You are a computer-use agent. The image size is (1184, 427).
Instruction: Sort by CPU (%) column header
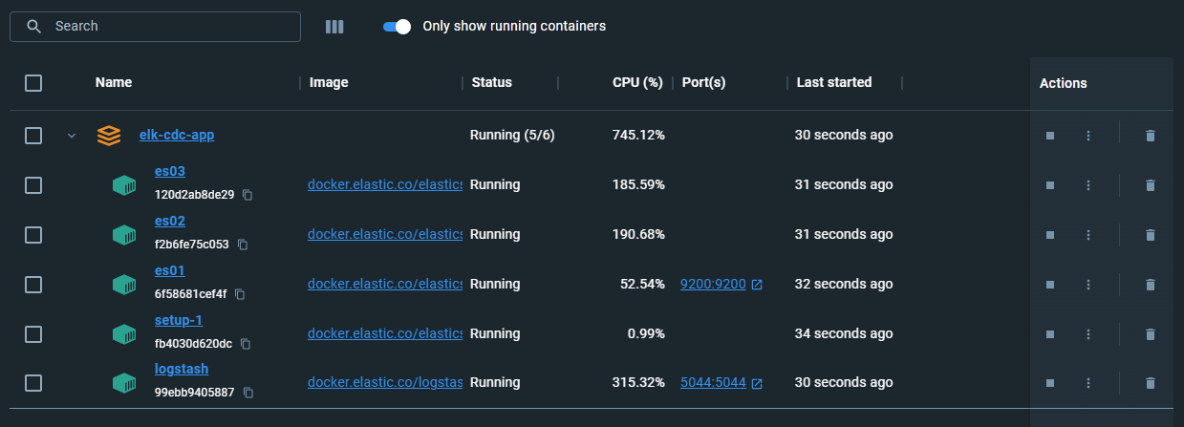pos(637,82)
